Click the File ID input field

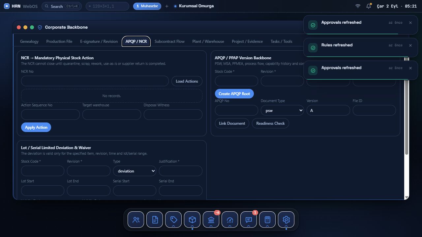[x=374, y=110]
